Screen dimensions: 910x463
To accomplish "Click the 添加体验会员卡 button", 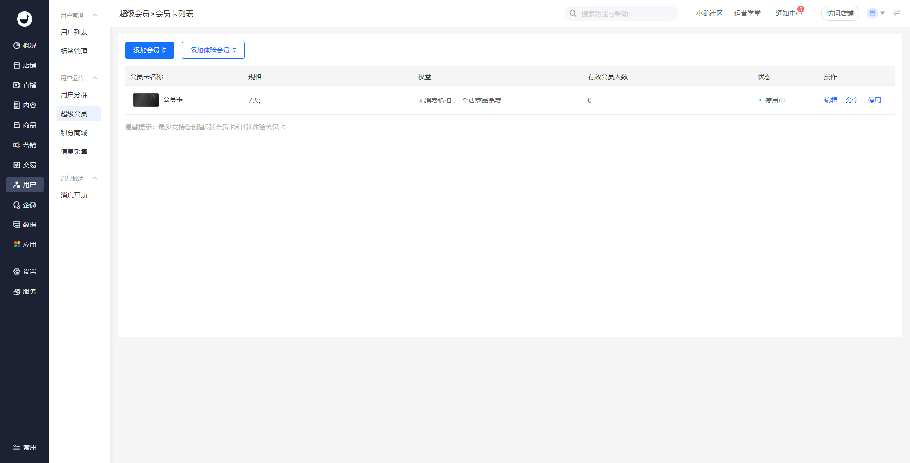I will point(213,50).
